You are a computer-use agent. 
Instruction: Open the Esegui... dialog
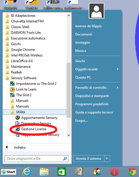81,121
